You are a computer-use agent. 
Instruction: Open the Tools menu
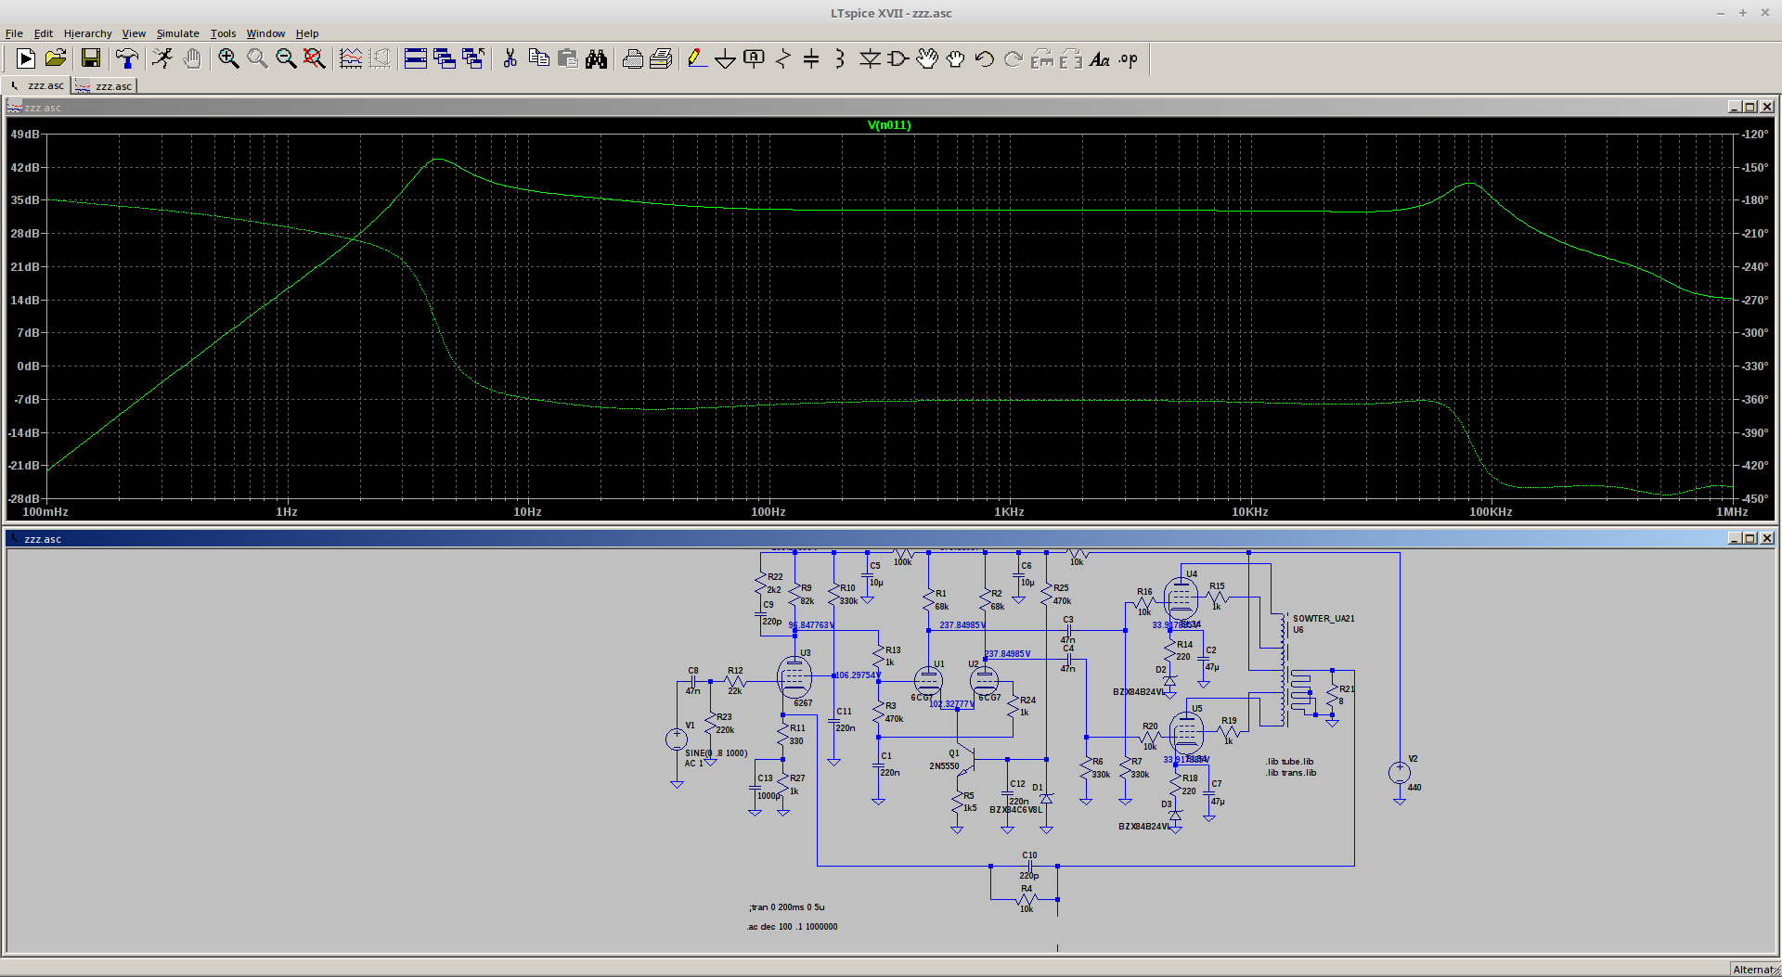point(223,33)
